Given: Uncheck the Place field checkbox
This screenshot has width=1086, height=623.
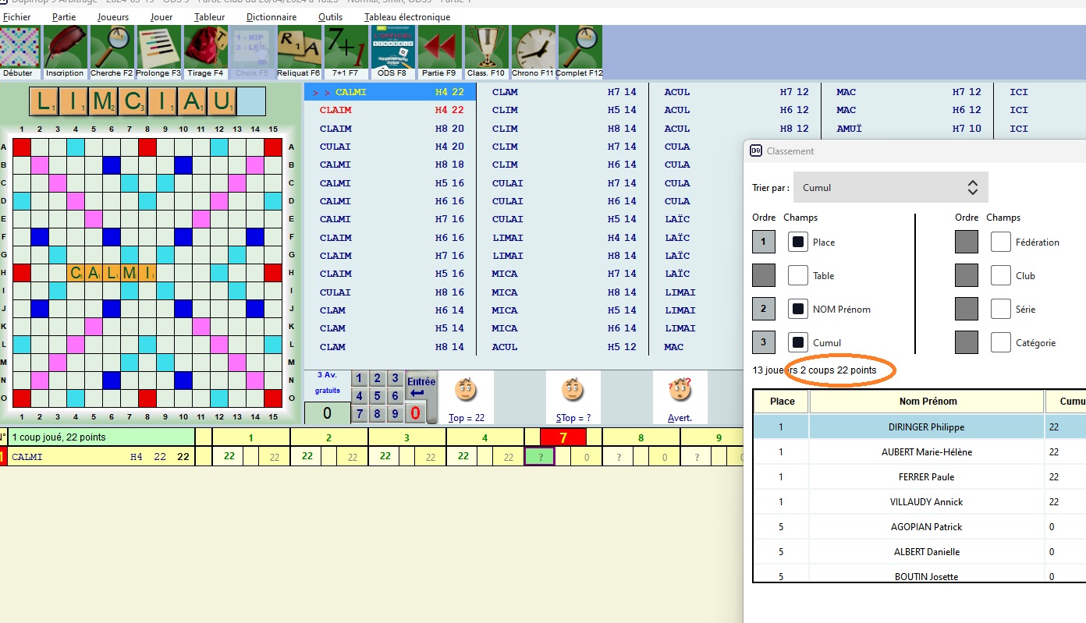Looking at the screenshot, I should pos(798,242).
